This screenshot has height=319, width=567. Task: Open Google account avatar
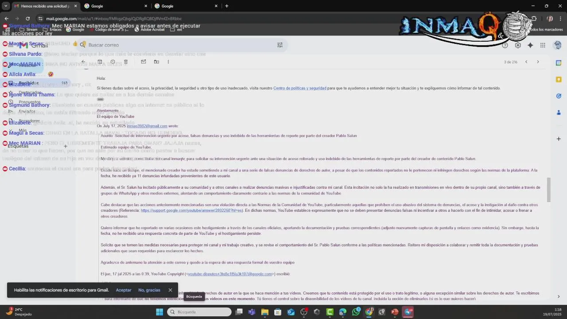[558, 45]
